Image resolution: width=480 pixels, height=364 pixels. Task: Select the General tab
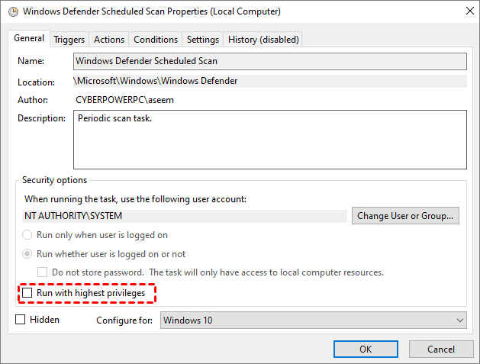coord(29,39)
